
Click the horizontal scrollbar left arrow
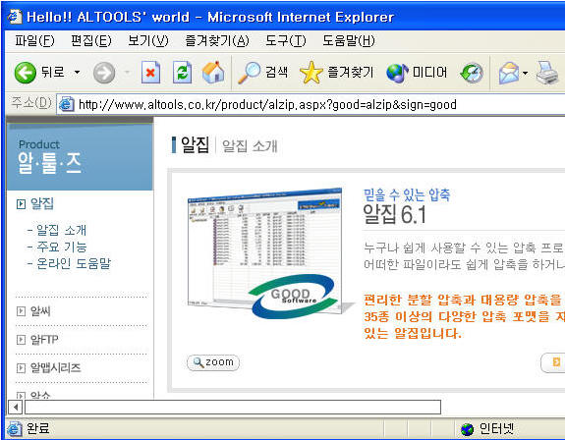click(16, 408)
